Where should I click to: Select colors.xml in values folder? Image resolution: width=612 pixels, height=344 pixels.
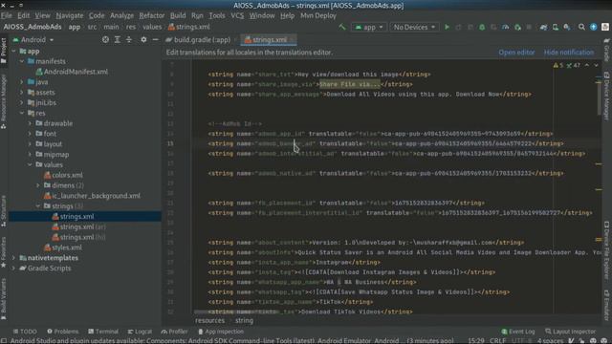63,175
